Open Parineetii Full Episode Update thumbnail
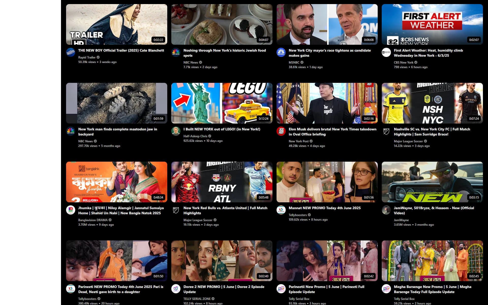This screenshot has width=488, height=305. (x=327, y=261)
